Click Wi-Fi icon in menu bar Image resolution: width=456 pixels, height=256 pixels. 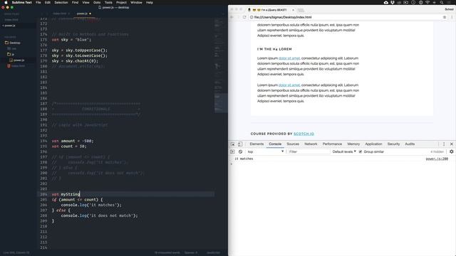pos(427,2)
